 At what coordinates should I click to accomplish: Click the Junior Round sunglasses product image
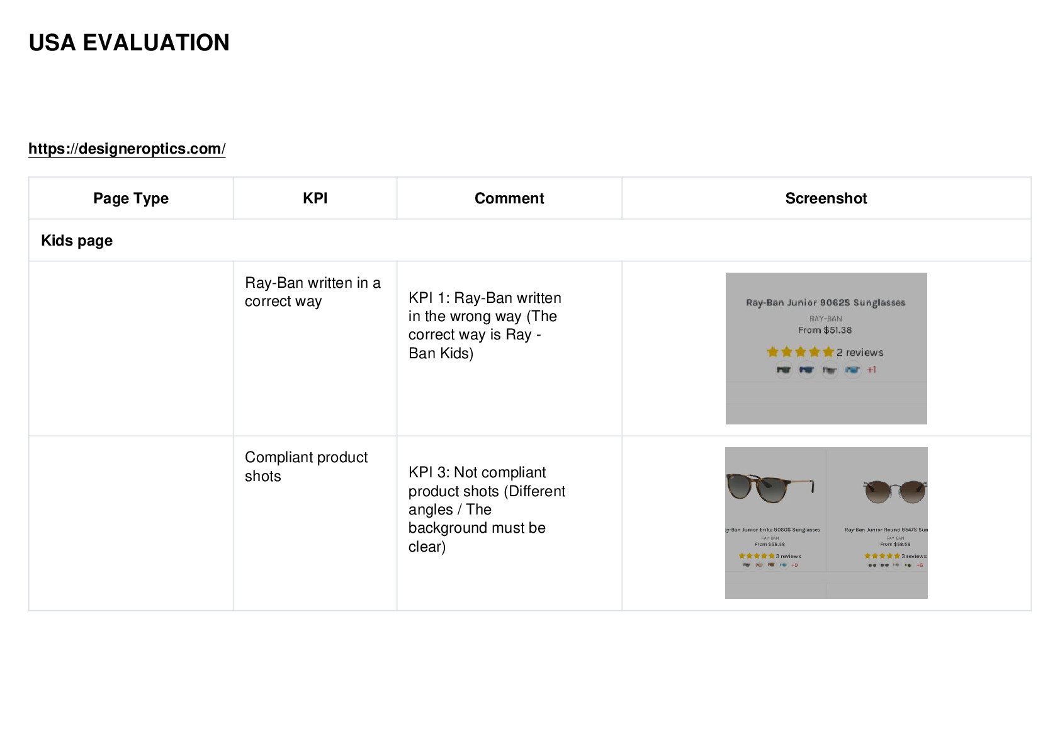895,492
